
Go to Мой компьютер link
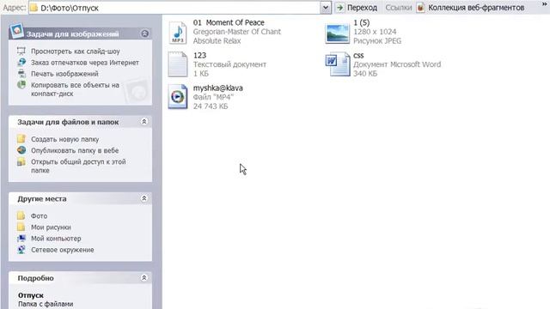[x=56, y=239]
